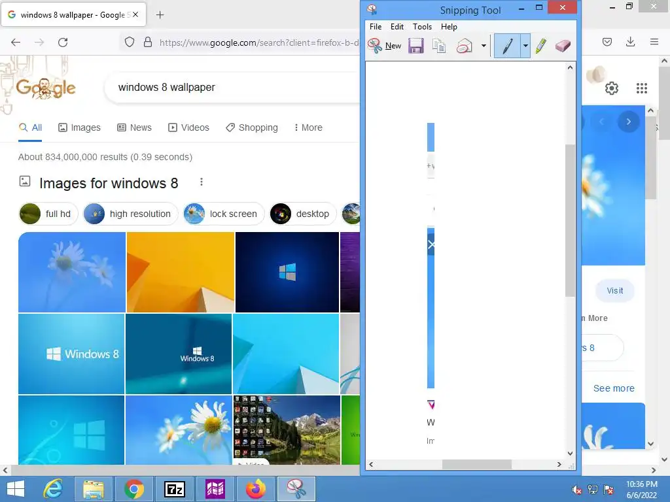Open the mountain lake desktop thumbnail
The image size is (670, 502).
[x=287, y=429]
